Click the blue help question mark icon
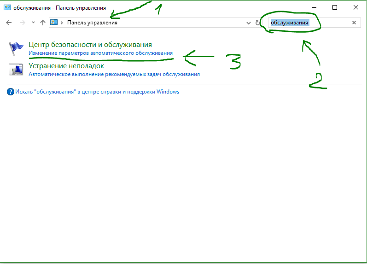Viewport: 367px width, 264px height. [x=10, y=92]
